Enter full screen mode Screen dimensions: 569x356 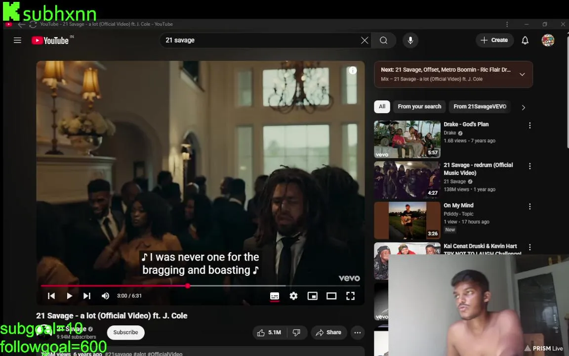point(350,296)
